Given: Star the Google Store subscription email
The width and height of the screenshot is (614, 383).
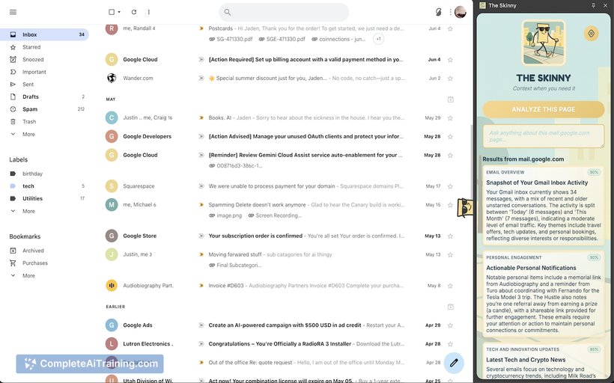Looking at the screenshot, I should (450, 236).
